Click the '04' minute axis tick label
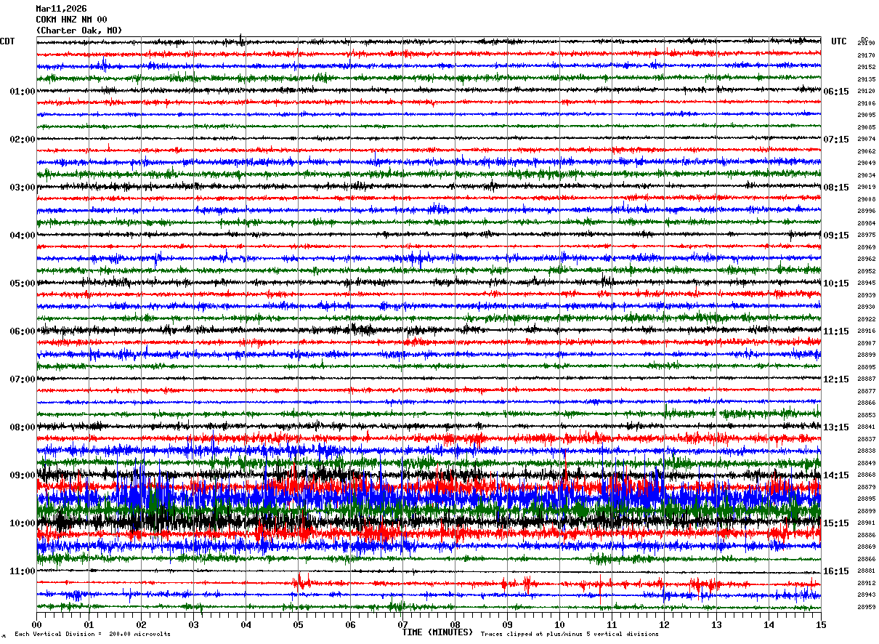The width and height of the screenshot is (879, 644). click(246, 625)
